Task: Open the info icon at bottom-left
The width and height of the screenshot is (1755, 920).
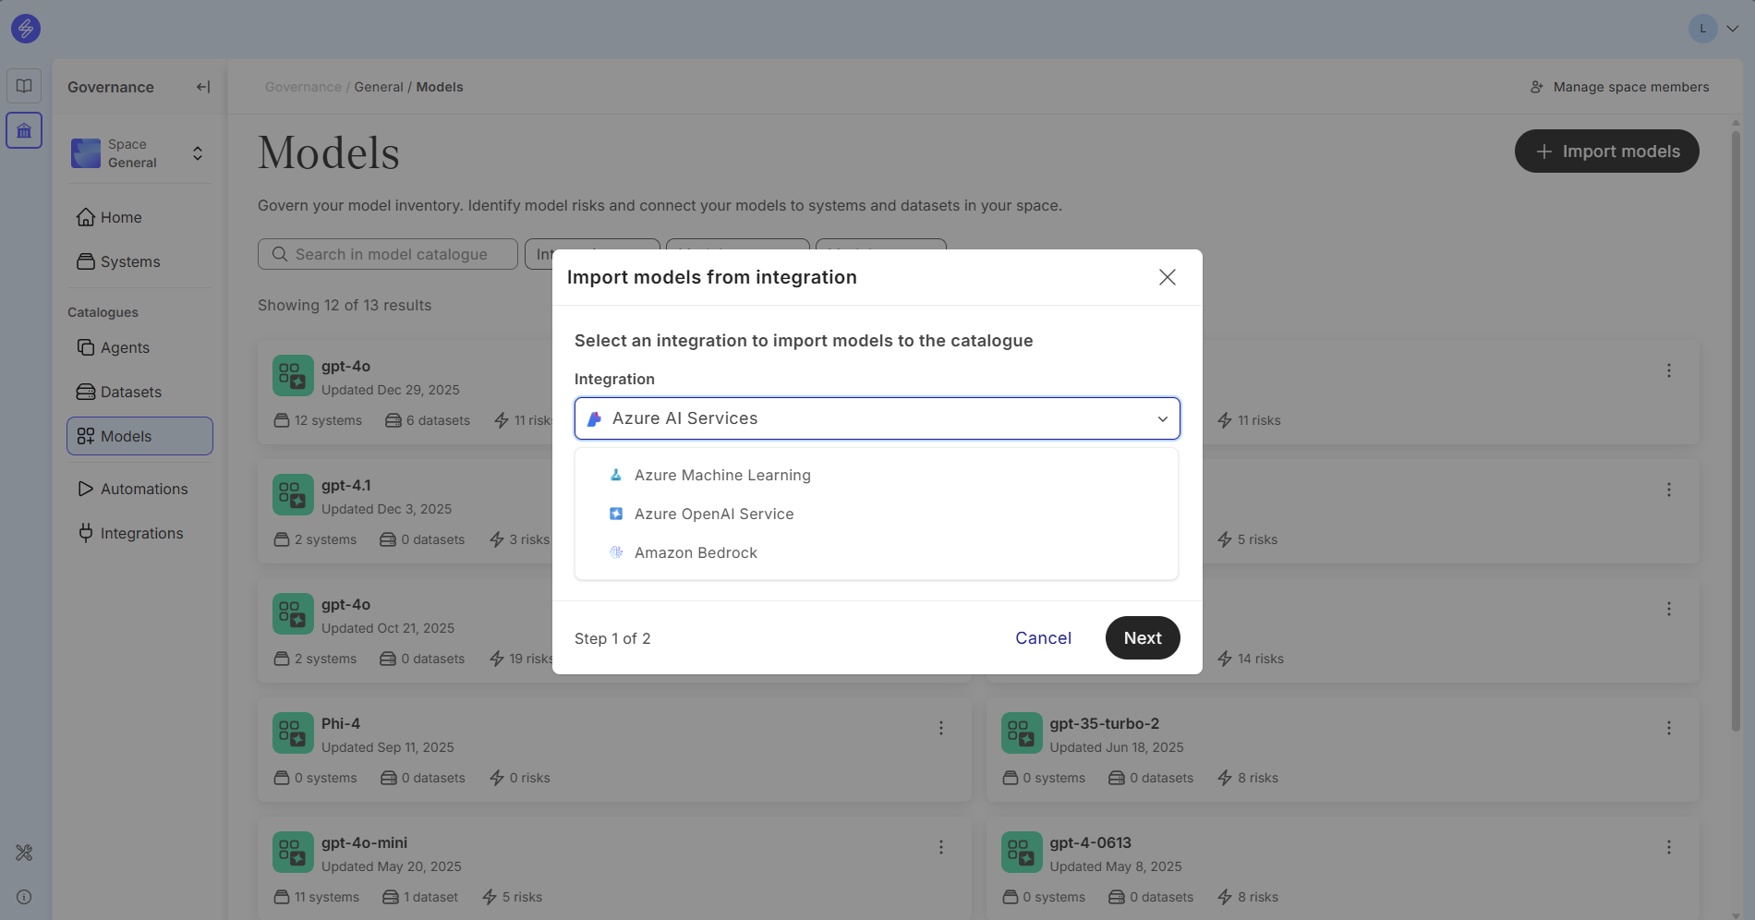Action: point(24,897)
